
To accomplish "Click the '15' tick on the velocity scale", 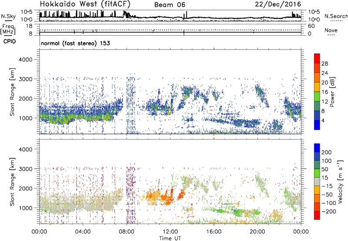I will tap(325, 177).
